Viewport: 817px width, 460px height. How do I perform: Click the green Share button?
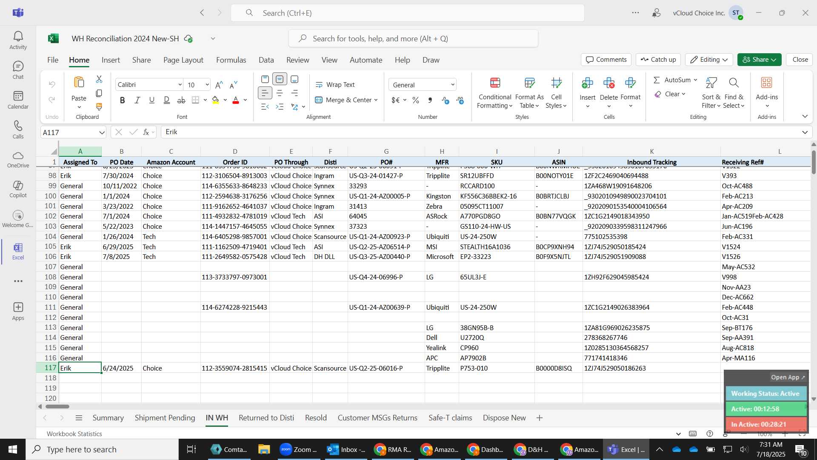pos(760,60)
